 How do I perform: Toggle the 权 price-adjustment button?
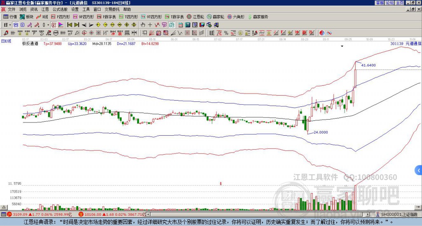54,25
